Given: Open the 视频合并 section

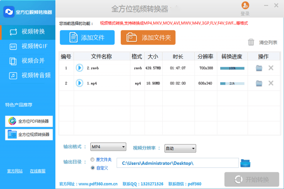Looking at the screenshot, I should (x=28, y=61).
